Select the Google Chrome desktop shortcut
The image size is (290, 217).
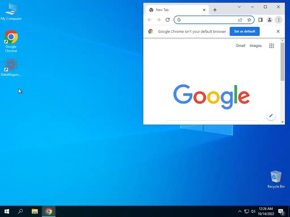11,41
